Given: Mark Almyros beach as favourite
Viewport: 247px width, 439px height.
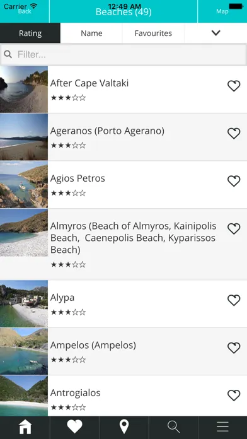Looking at the screenshot, I should tap(234, 229).
